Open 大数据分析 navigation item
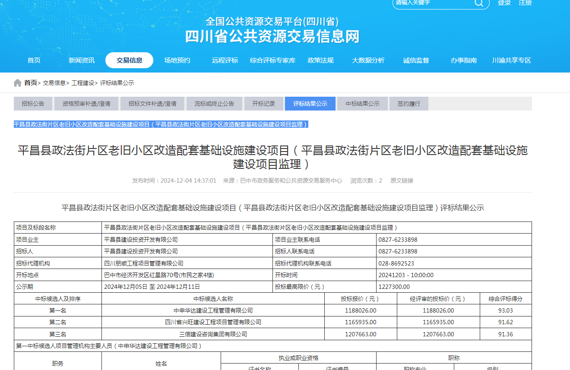Image resolution: width=570 pixels, height=370 pixels. (368, 60)
